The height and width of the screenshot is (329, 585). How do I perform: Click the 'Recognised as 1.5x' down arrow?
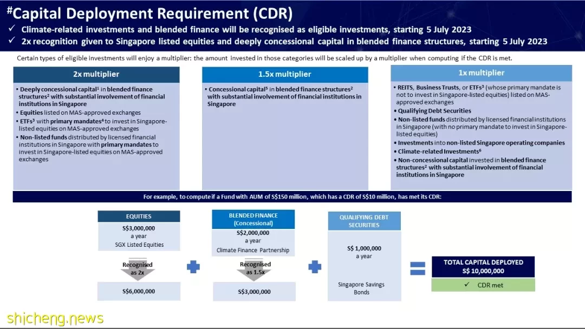[255, 268]
